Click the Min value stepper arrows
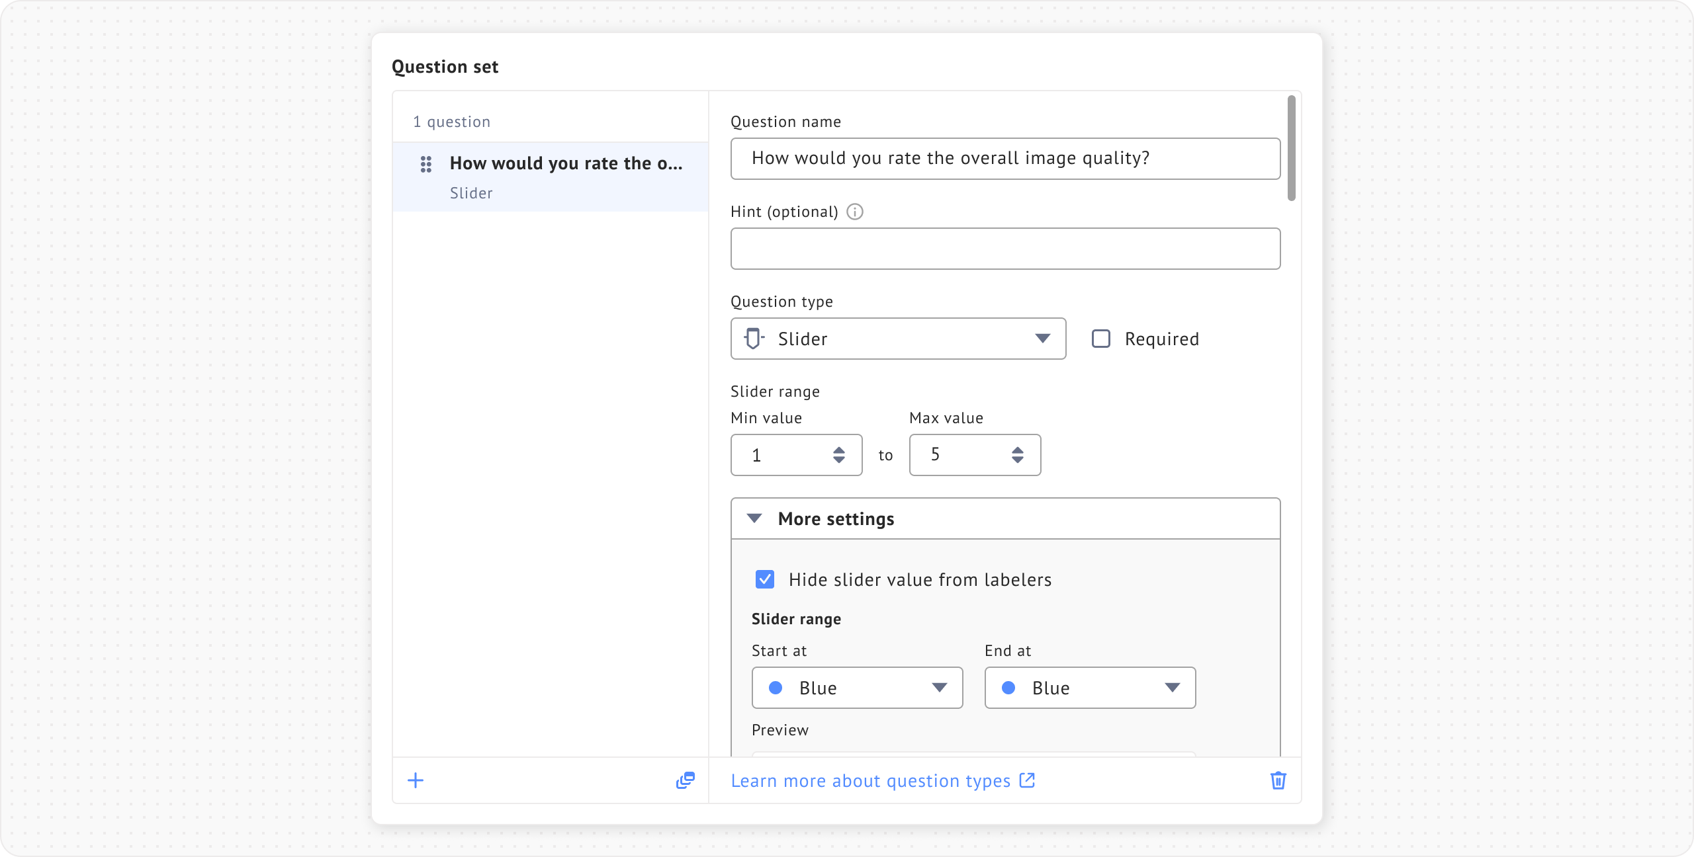Screen dimensions: 1694x857 838,455
